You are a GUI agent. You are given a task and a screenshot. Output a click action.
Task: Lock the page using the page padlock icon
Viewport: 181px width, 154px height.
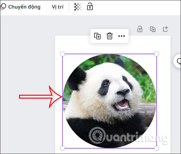[x=140, y=29]
